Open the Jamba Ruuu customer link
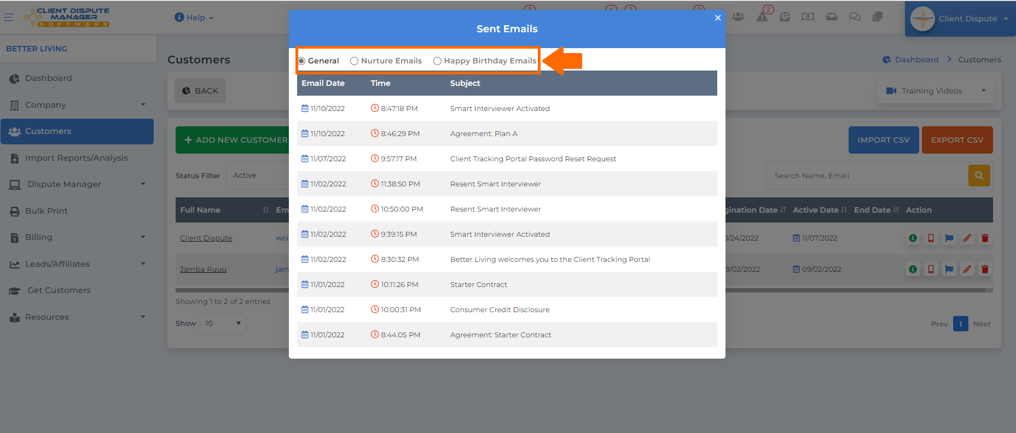1016x433 pixels. (x=203, y=270)
